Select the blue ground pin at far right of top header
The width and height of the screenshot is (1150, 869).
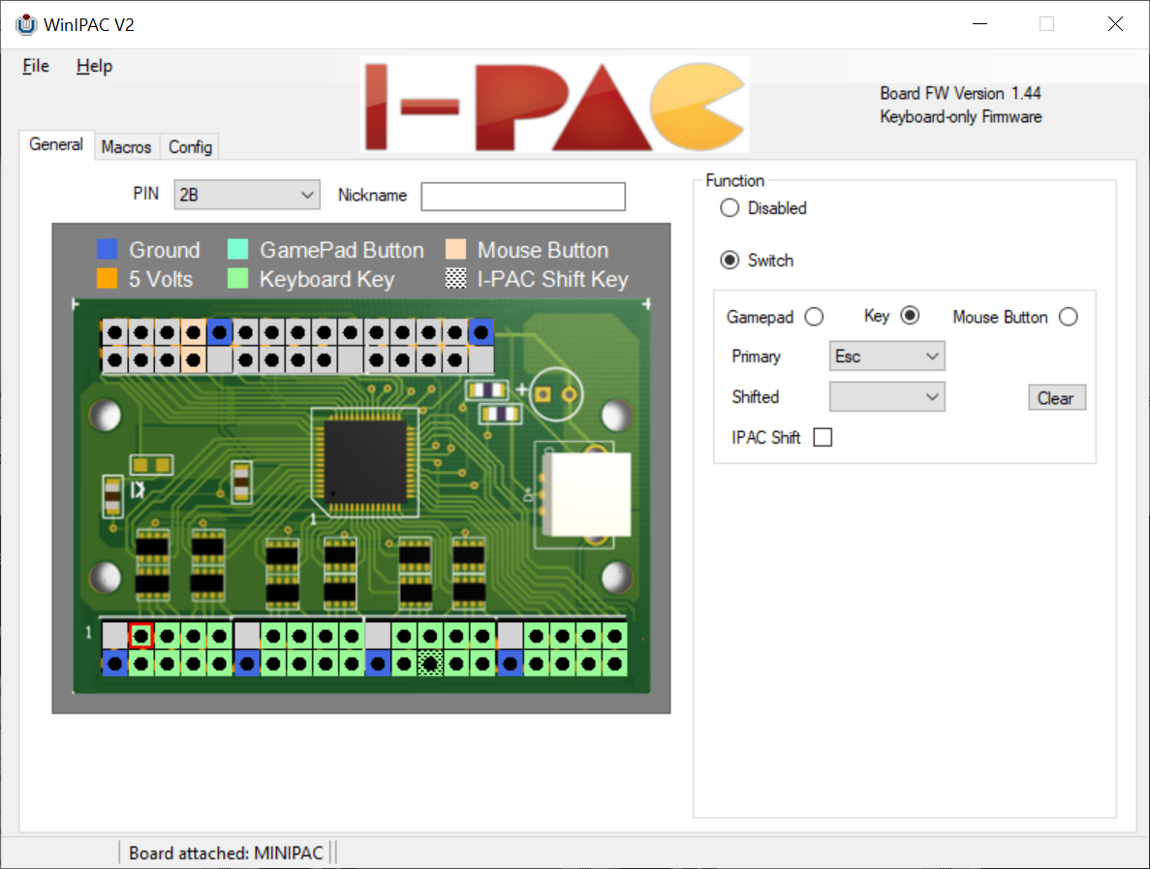point(482,333)
